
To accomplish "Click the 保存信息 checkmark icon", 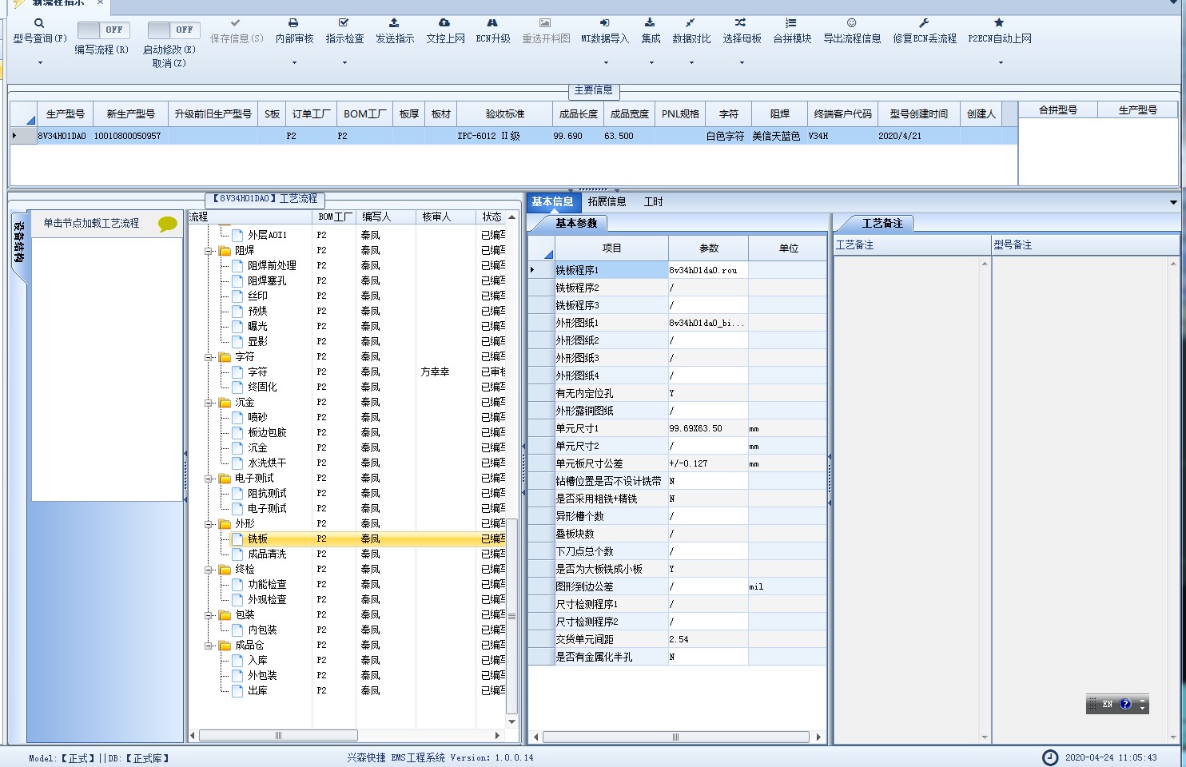I will point(235,23).
